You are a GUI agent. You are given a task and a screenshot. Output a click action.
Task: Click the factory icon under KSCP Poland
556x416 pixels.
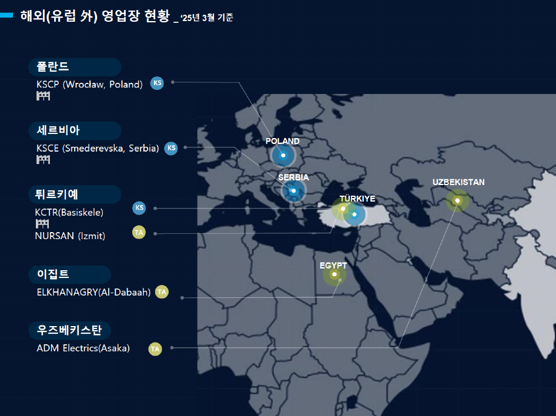point(43,96)
